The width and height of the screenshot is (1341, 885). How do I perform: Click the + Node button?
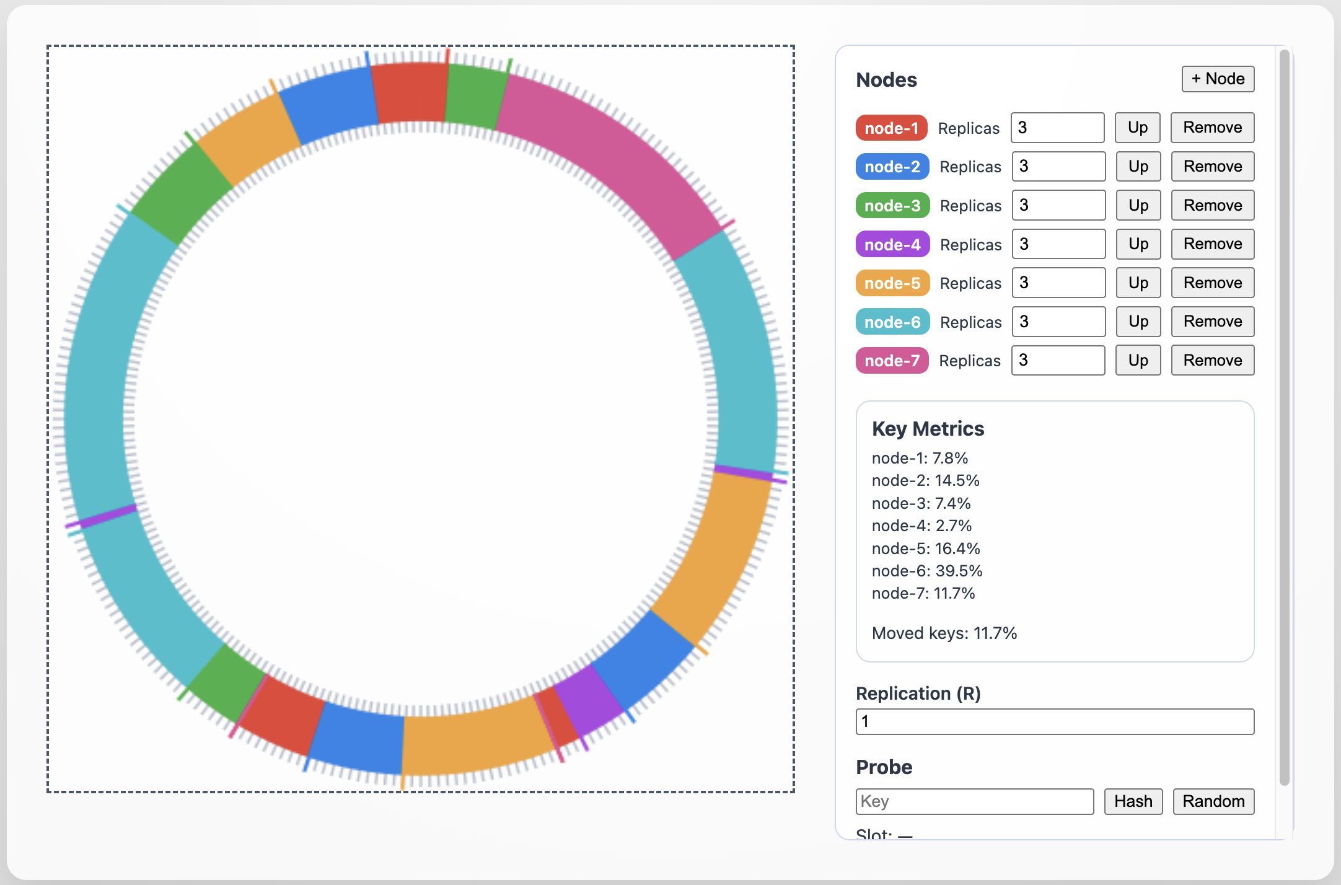coord(1217,79)
